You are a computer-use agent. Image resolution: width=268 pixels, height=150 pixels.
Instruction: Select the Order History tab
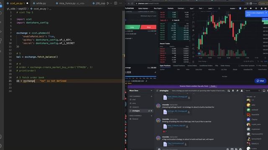225,66
